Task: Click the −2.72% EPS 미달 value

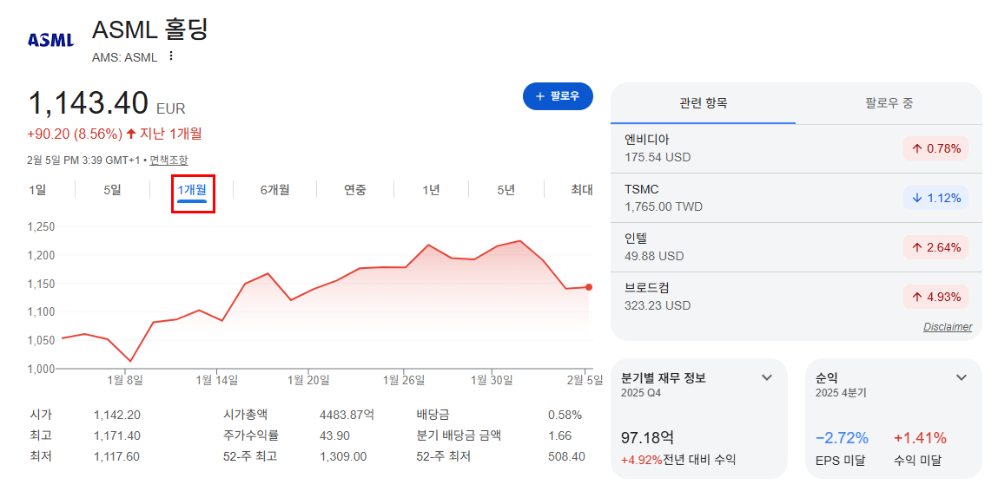Action: 842,437
